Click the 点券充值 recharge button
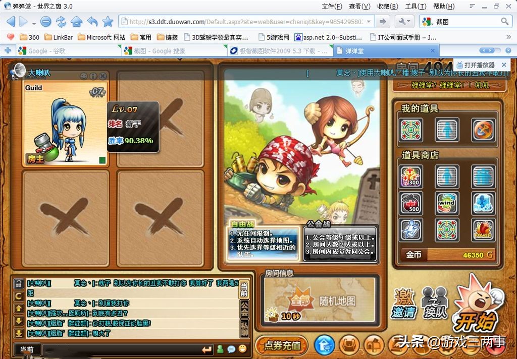 click(282, 345)
